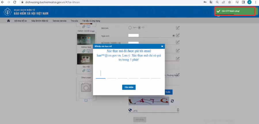
Task: Click attachment paperclip under Before face image
Action: [x=84, y=51]
